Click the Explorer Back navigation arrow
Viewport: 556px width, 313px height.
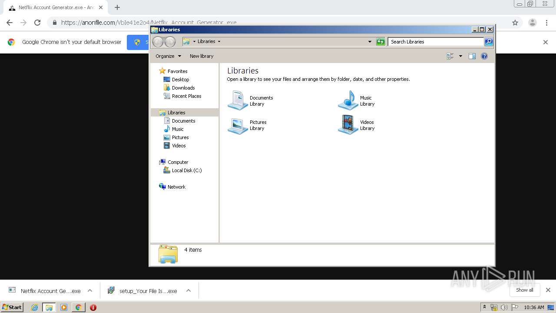point(158,42)
